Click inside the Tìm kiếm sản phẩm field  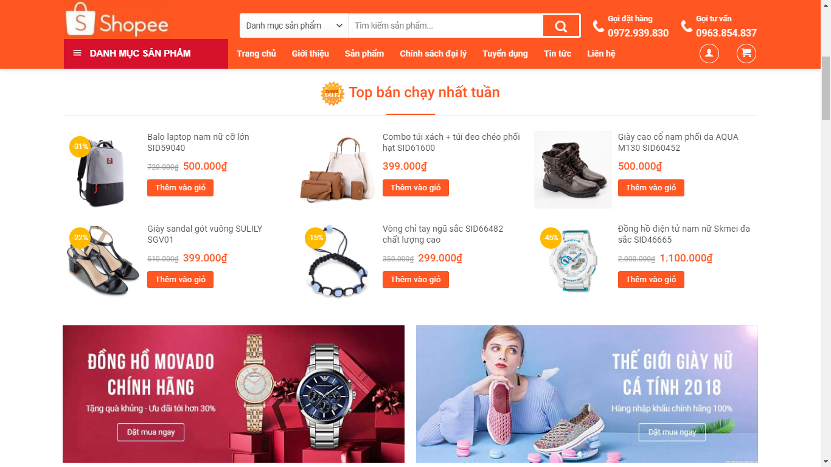tap(445, 26)
